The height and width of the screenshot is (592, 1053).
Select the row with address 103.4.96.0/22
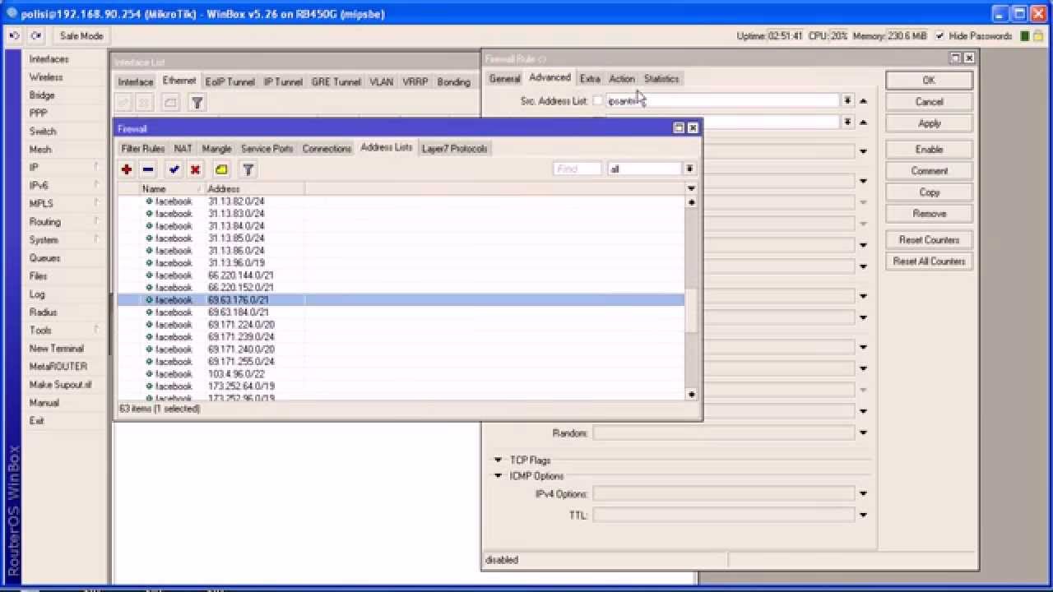(x=401, y=374)
